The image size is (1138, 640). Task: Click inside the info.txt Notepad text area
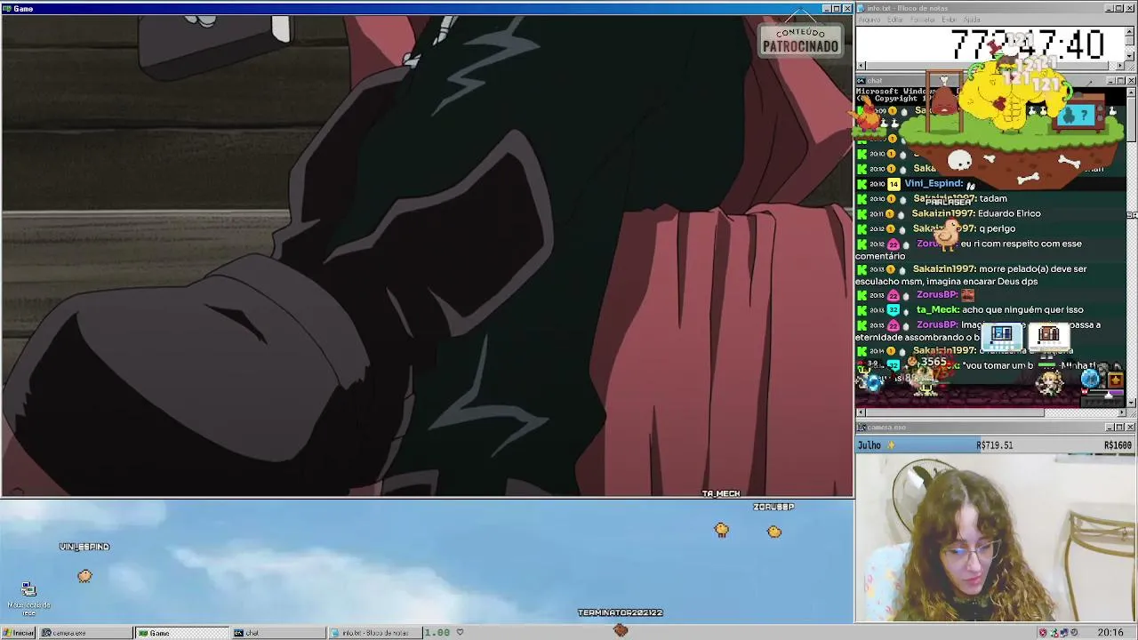tap(990, 44)
